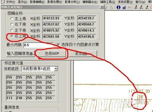153x112 pixels.
Task: Open the 镶嵌融合(R) menu
Action: pos(90,2)
